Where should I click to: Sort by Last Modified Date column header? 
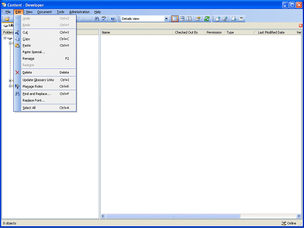point(275,33)
